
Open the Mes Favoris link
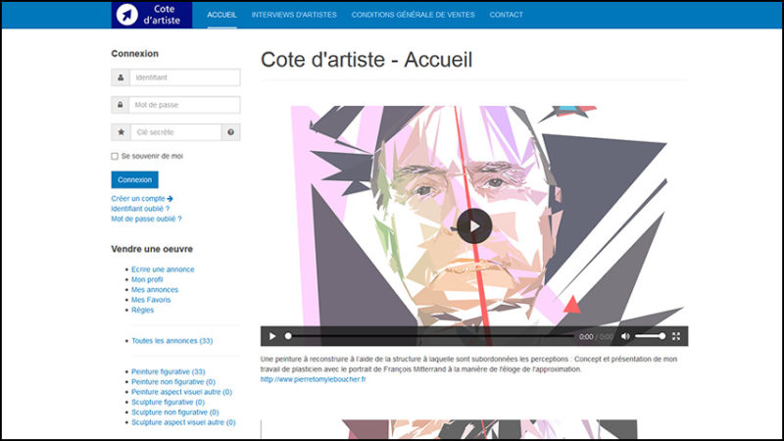point(151,300)
